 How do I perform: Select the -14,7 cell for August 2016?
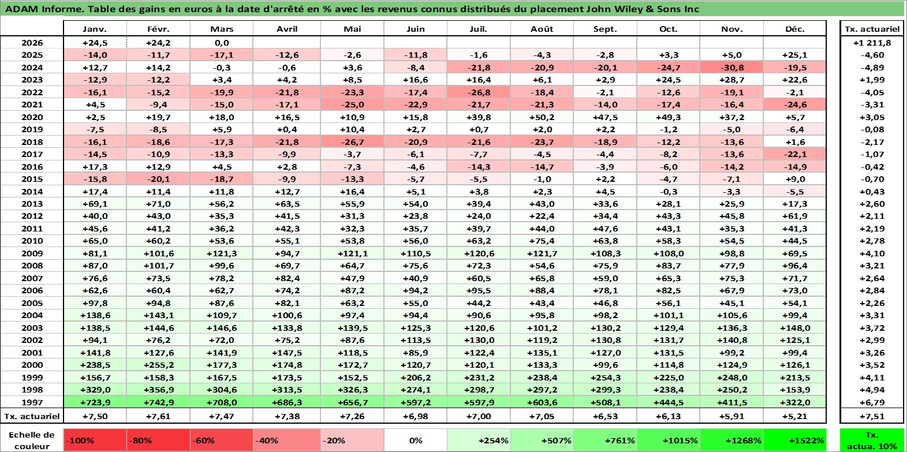coord(542,167)
